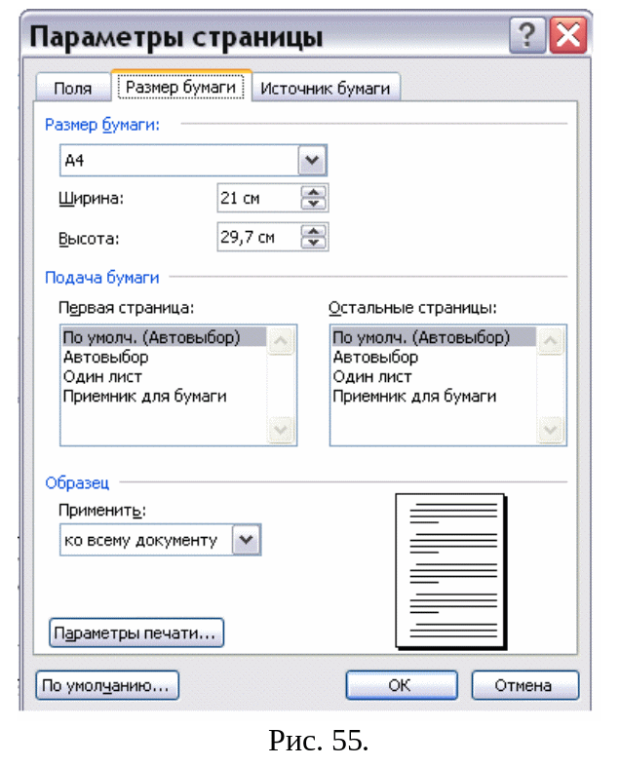The width and height of the screenshot is (620, 766).
Task: Click the Высота height input field
Action: tap(256, 237)
